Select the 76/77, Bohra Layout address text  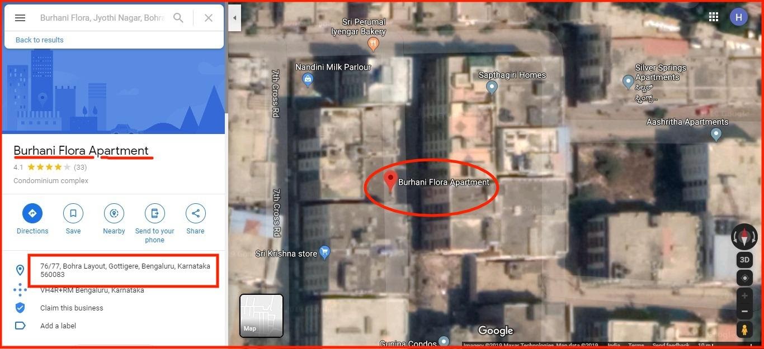(125, 270)
